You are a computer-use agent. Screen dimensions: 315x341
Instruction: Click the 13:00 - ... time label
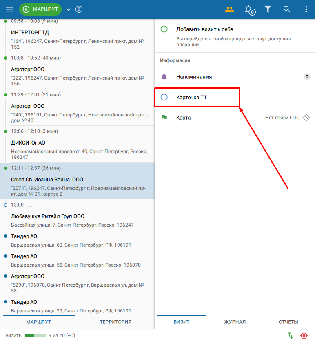coord(21,205)
